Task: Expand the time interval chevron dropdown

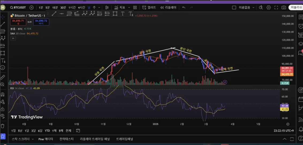Action: point(99,7)
